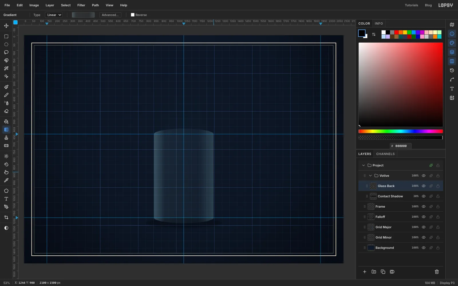458x286 pixels.
Task: Select the Lasso tool
Action: tap(6, 52)
